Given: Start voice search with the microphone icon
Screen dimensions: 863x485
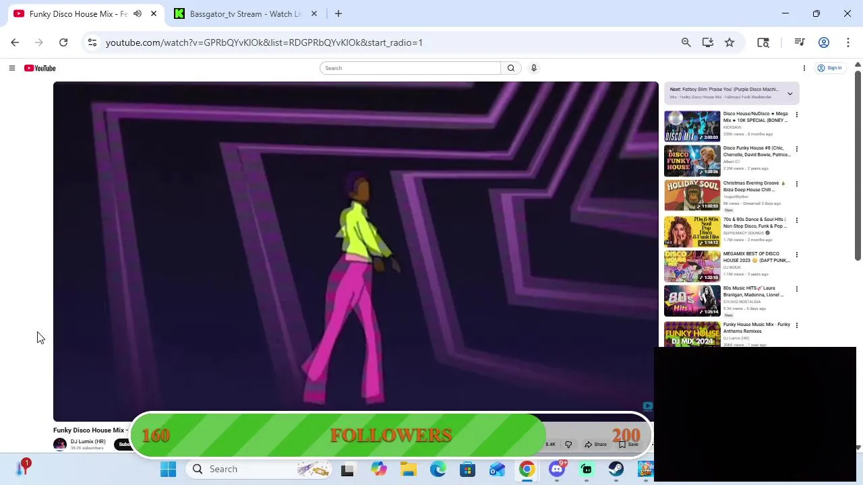Looking at the screenshot, I should tap(533, 68).
